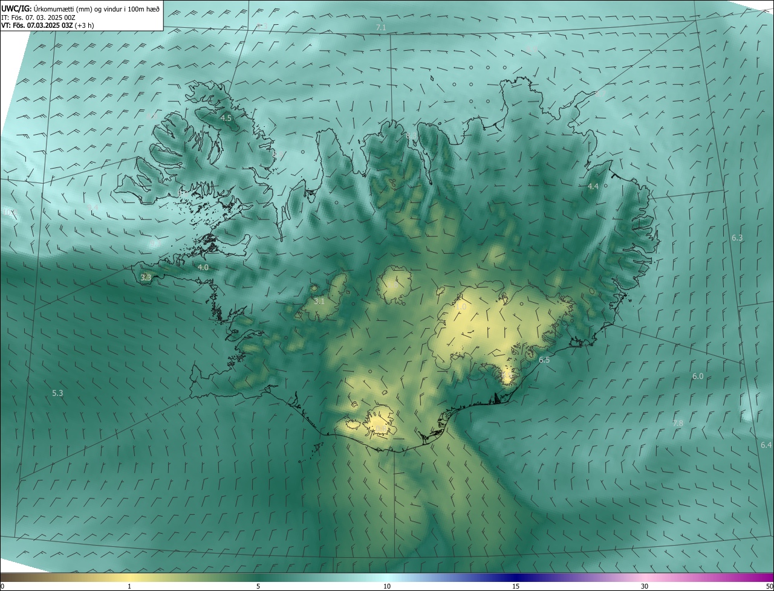The width and height of the screenshot is (774, 591).
Task: Click the 50 tick on the color scale
Action: pyautogui.click(x=769, y=587)
